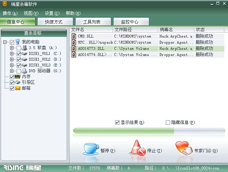
Task: Uncheck the 显示结果 checkbox
Action: point(117,122)
